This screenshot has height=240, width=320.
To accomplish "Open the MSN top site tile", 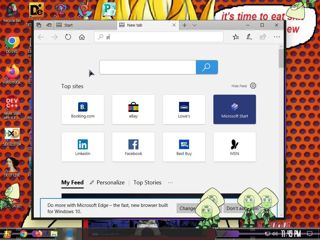I will click(234, 147).
